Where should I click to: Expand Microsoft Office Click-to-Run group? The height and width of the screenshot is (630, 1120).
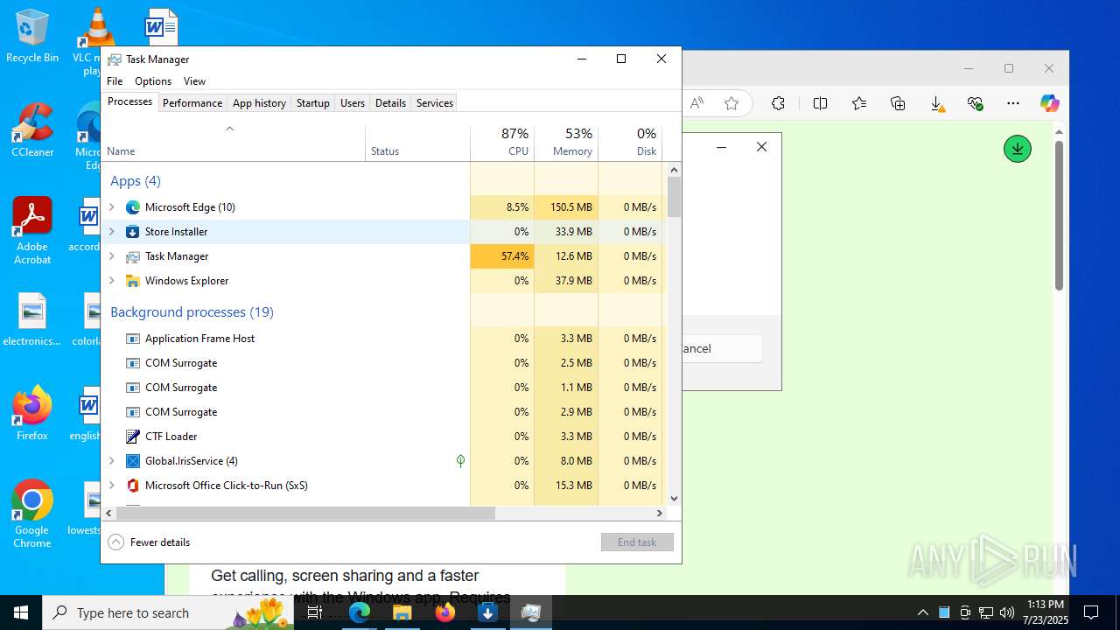(x=111, y=486)
